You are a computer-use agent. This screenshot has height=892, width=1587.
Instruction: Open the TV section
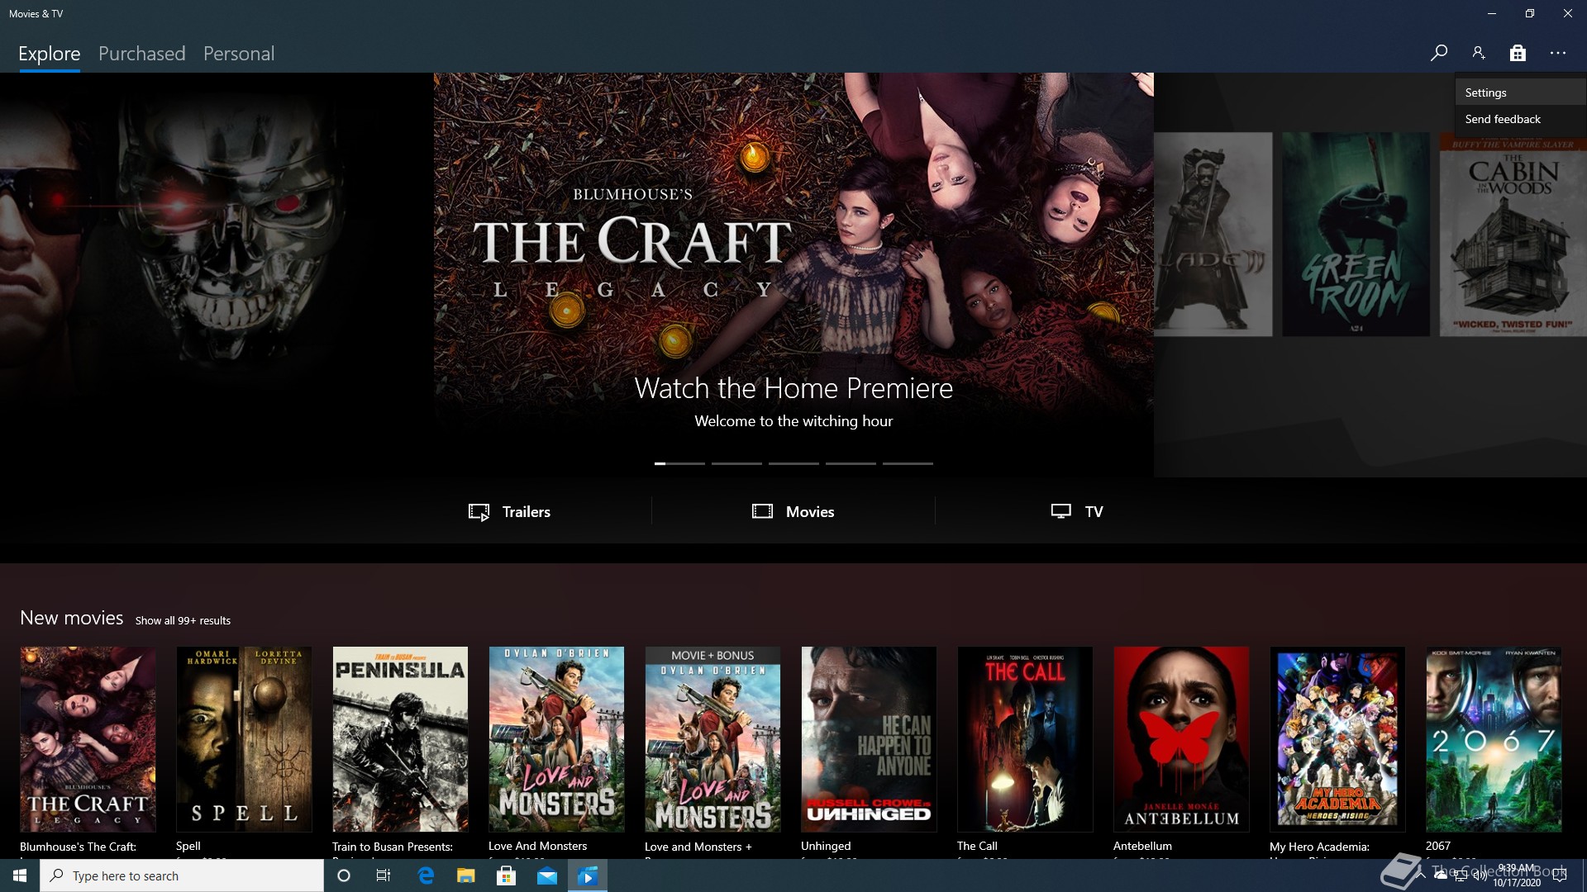[1077, 511]
